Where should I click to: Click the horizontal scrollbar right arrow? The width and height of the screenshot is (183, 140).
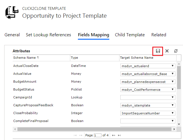pyautogui.click(x=174, y=129)
